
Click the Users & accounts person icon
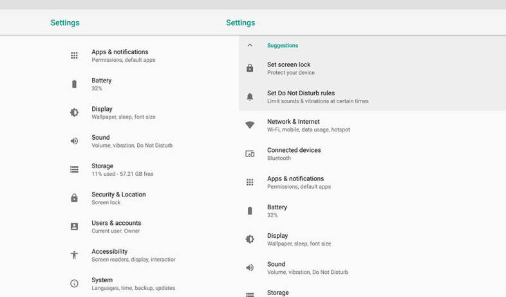[x=74, y=227]
